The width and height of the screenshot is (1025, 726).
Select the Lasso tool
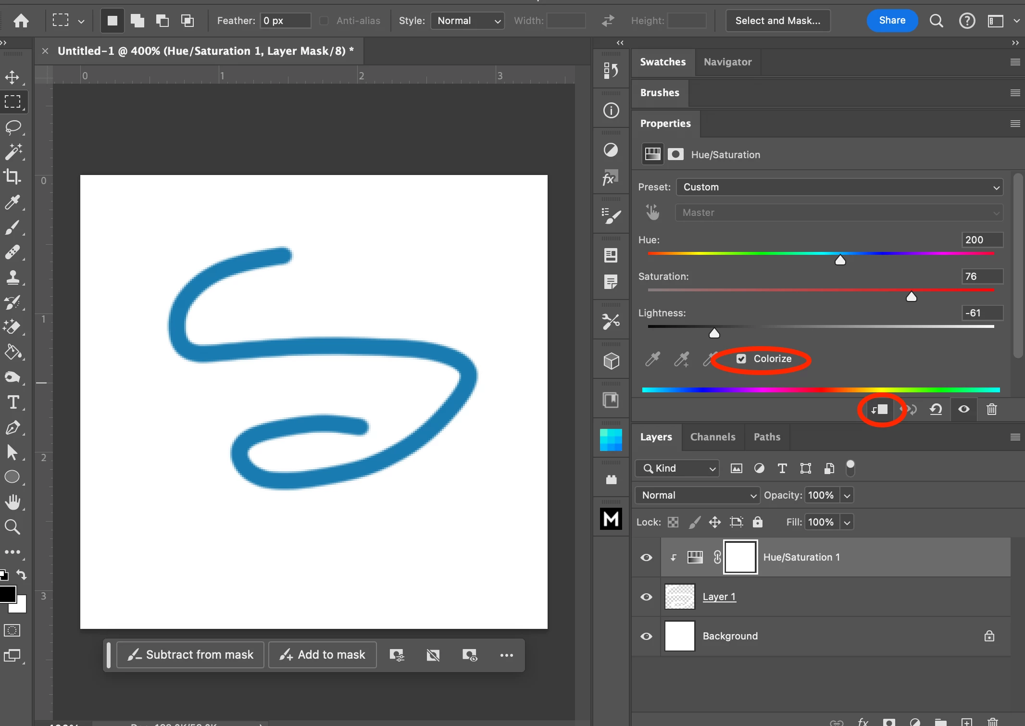13,127
